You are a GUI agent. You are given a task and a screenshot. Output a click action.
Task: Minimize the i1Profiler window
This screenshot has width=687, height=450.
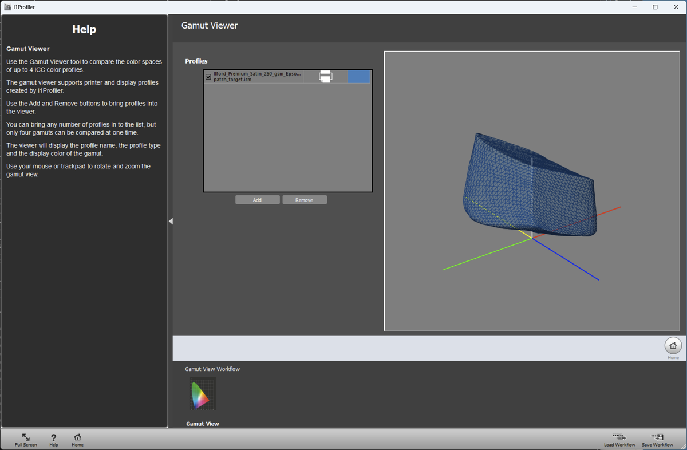click(635, 7)
